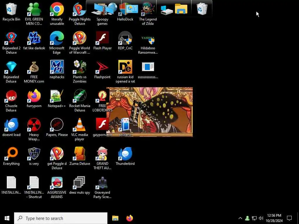Click the volume speaker tray icon
Screen dimensions: 299x224
pos(261,218)
